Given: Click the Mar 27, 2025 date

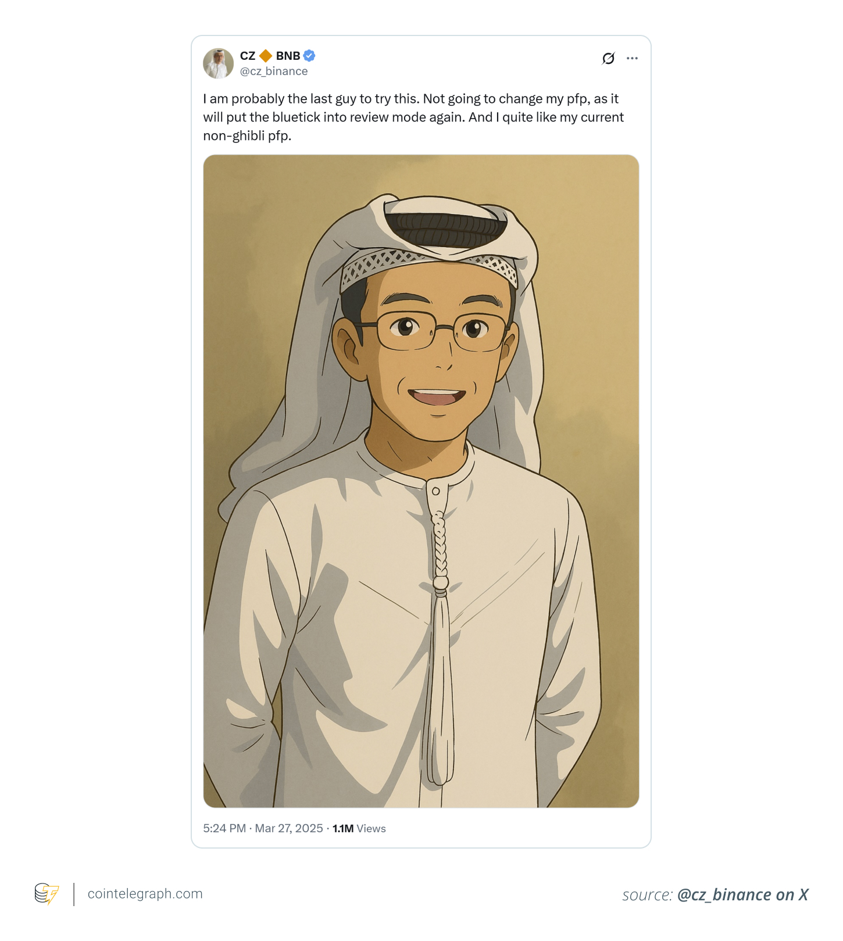Looking at the screenshot, I should pyautogui.click(x=287, y=828).
